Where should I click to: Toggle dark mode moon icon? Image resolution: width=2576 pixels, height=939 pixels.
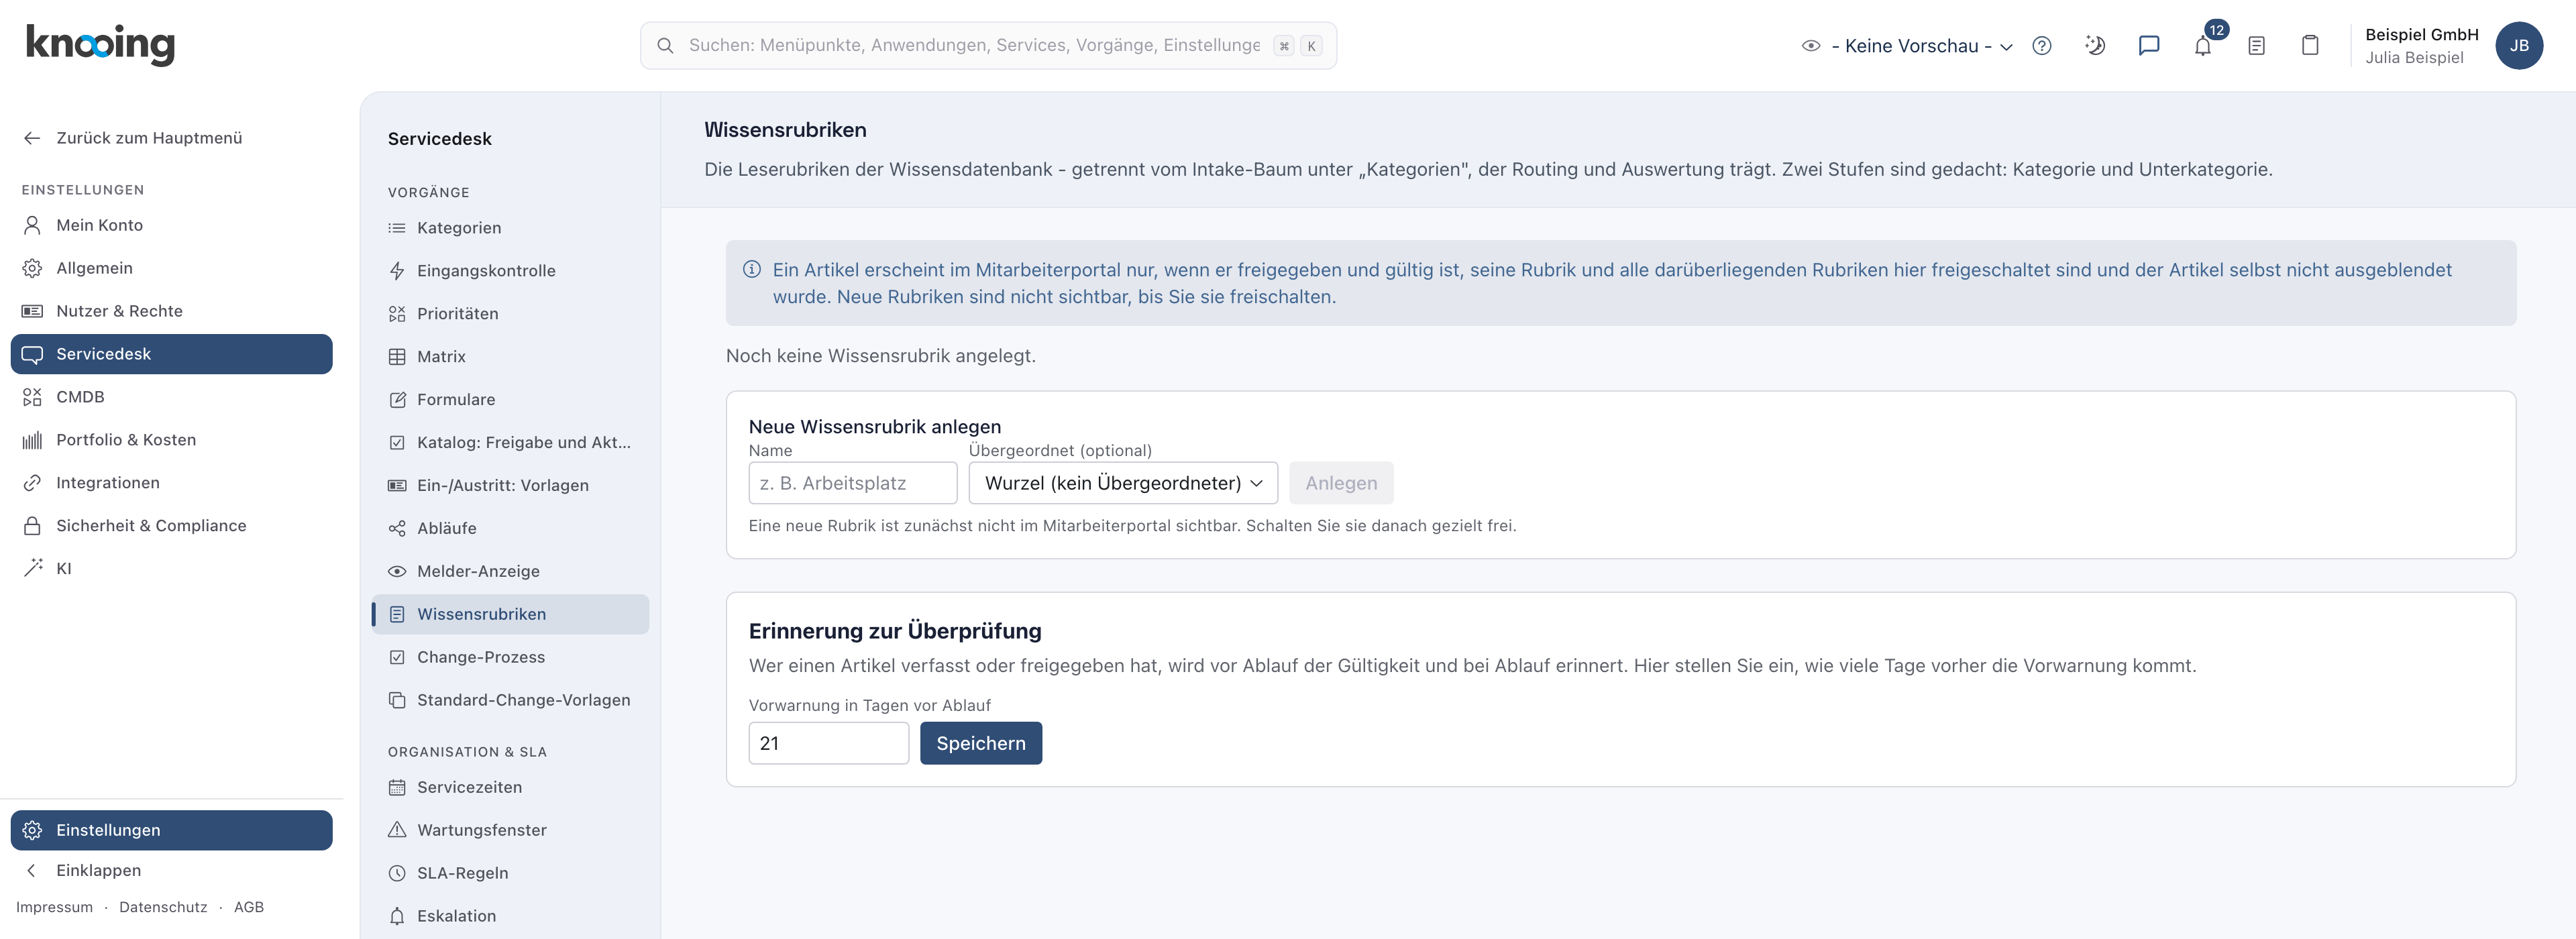pyautogui.click(x=2095, y=46)
